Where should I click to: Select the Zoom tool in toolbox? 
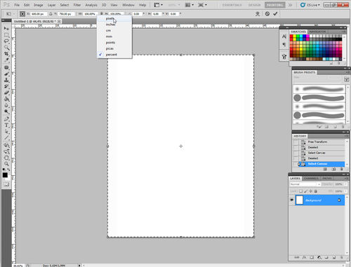coord(6,164)
